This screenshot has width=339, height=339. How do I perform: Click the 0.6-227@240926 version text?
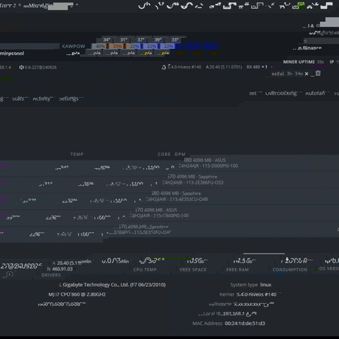[x=41, y=67]
